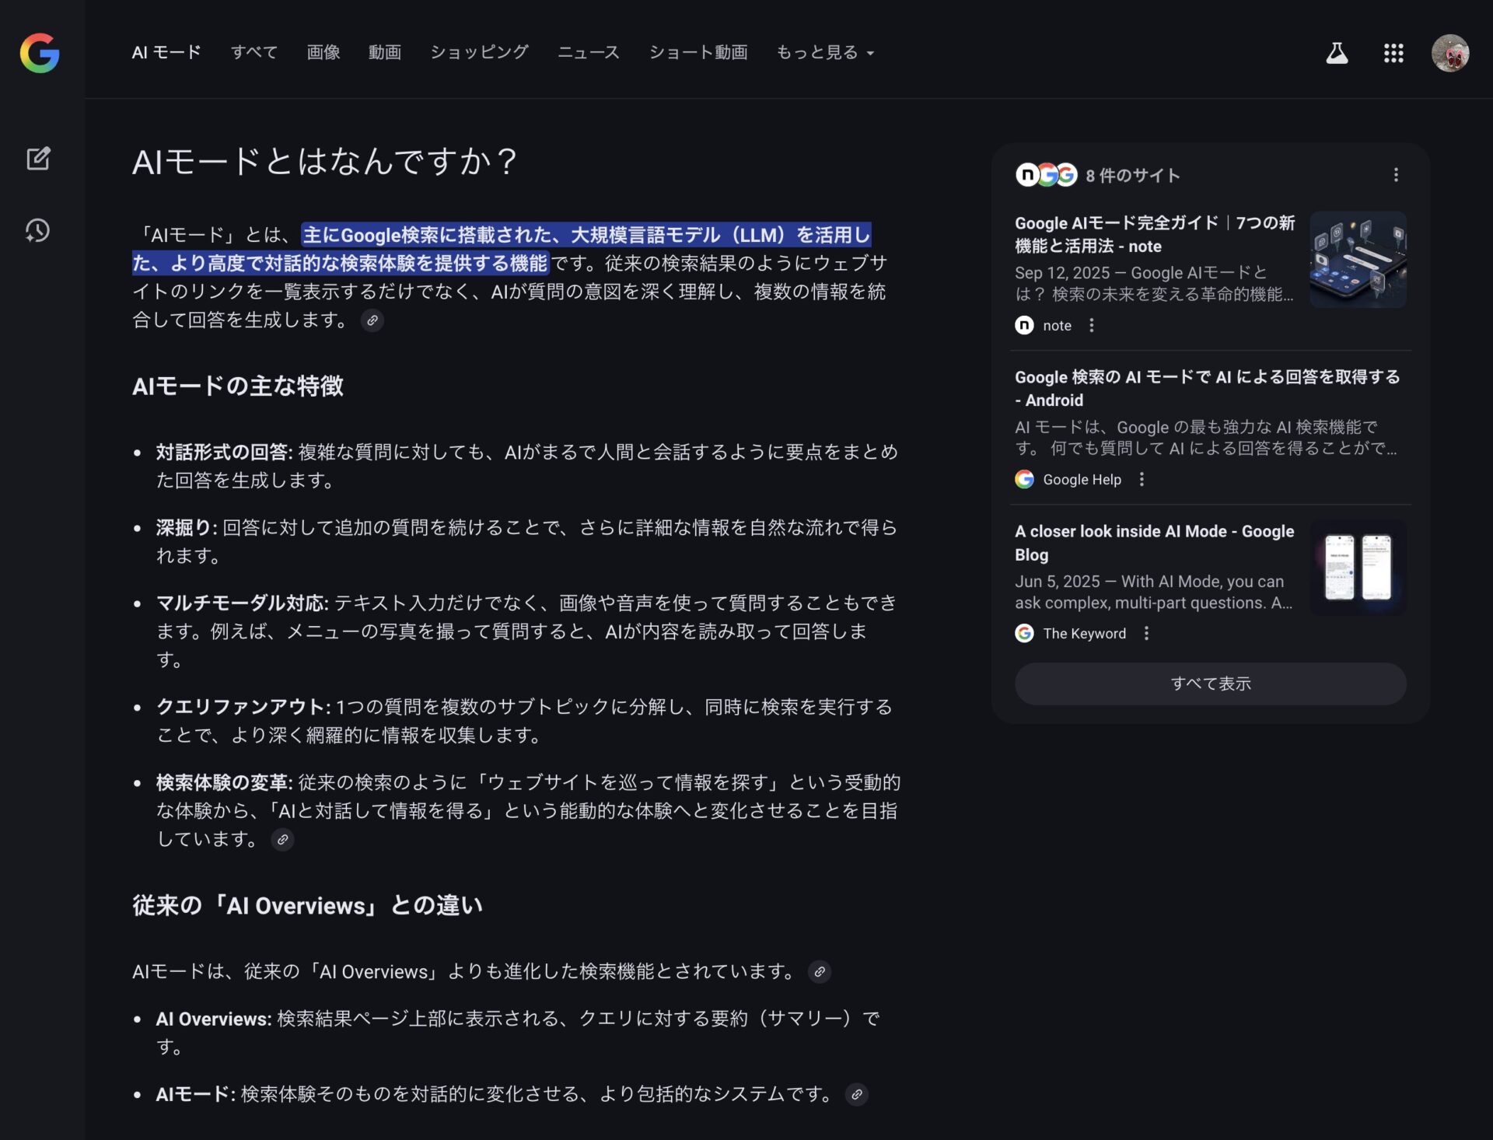Click the 8 件のサイト label
The image size is (1493, 1140).
pos(1132,175)
